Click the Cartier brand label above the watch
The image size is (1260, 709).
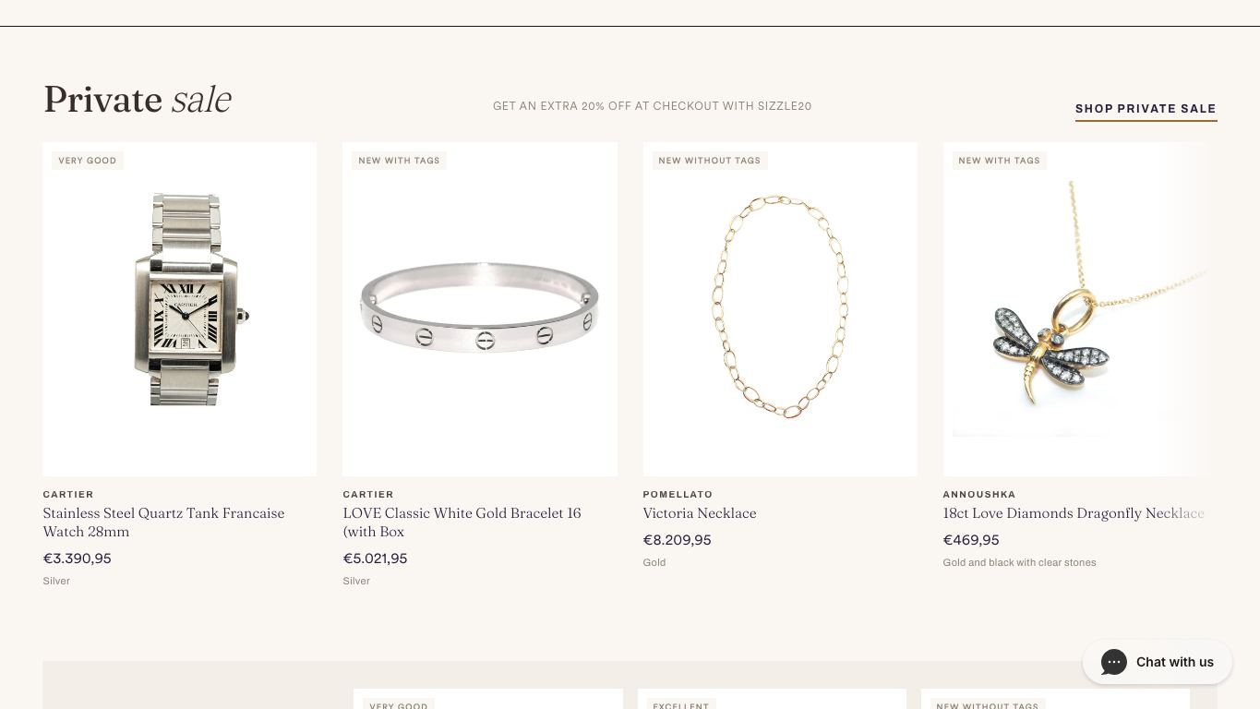(x=68, y=495)
